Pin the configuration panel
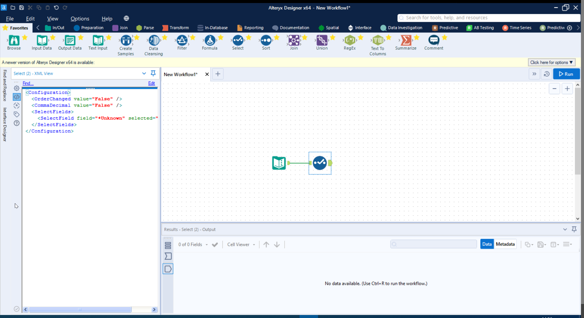 tap(153, 73)
